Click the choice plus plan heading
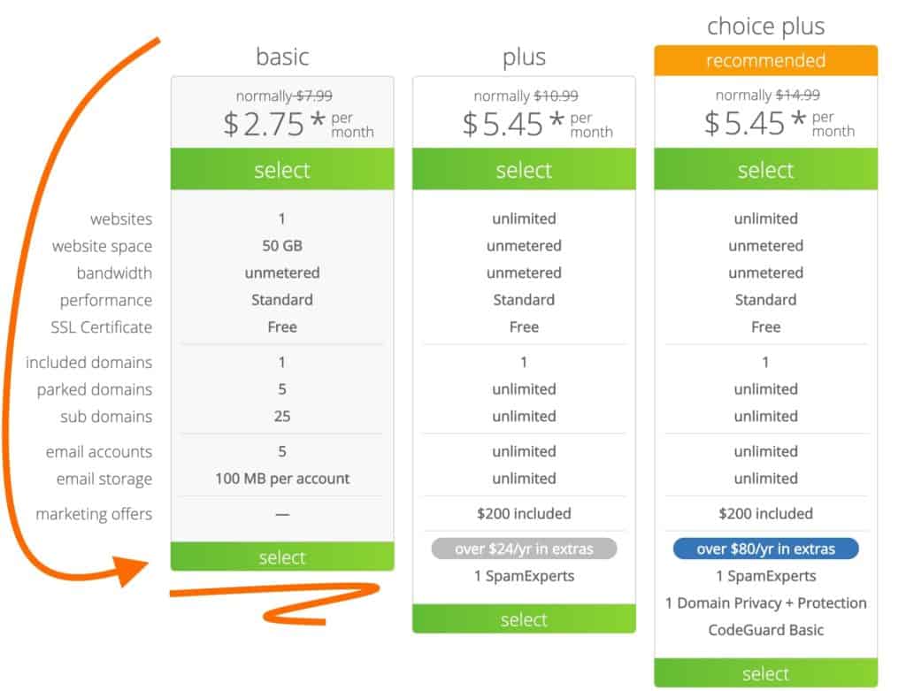This screenshot has width=906, height=691. [x=765, y=27]
